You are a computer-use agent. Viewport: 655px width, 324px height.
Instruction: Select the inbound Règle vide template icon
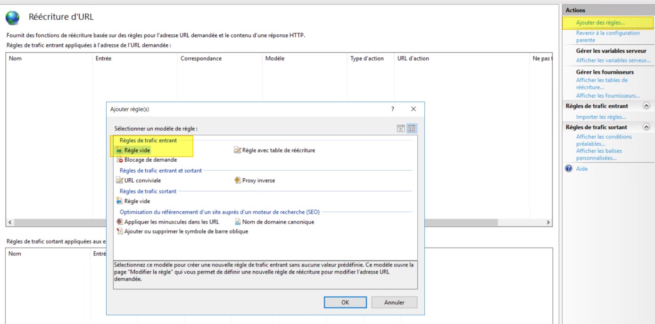[119, 150]
